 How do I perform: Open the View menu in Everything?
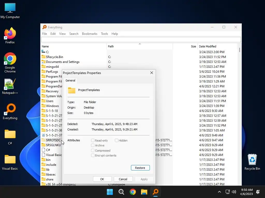click(62, 34)
